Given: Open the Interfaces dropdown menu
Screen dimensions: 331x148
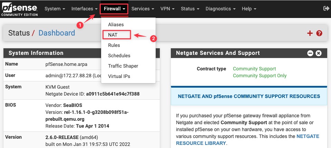Looking at the screenshot, I should (85, 9).
